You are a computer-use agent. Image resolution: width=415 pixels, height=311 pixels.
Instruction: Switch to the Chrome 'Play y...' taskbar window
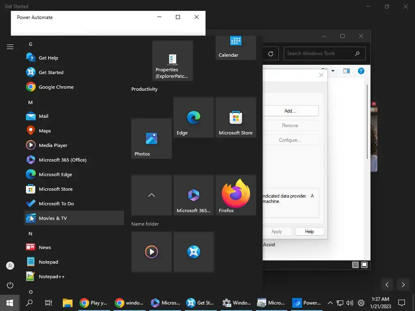click(x=94, y=303)
